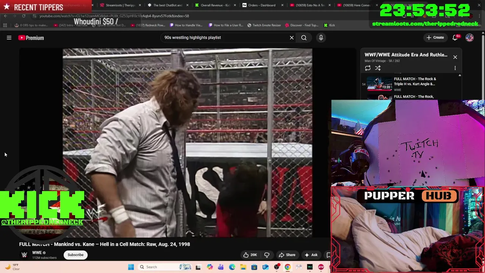Open File Explorer from the taskbar
The width and height of the screenshot is (485, 273).
[x=243, y=267]
